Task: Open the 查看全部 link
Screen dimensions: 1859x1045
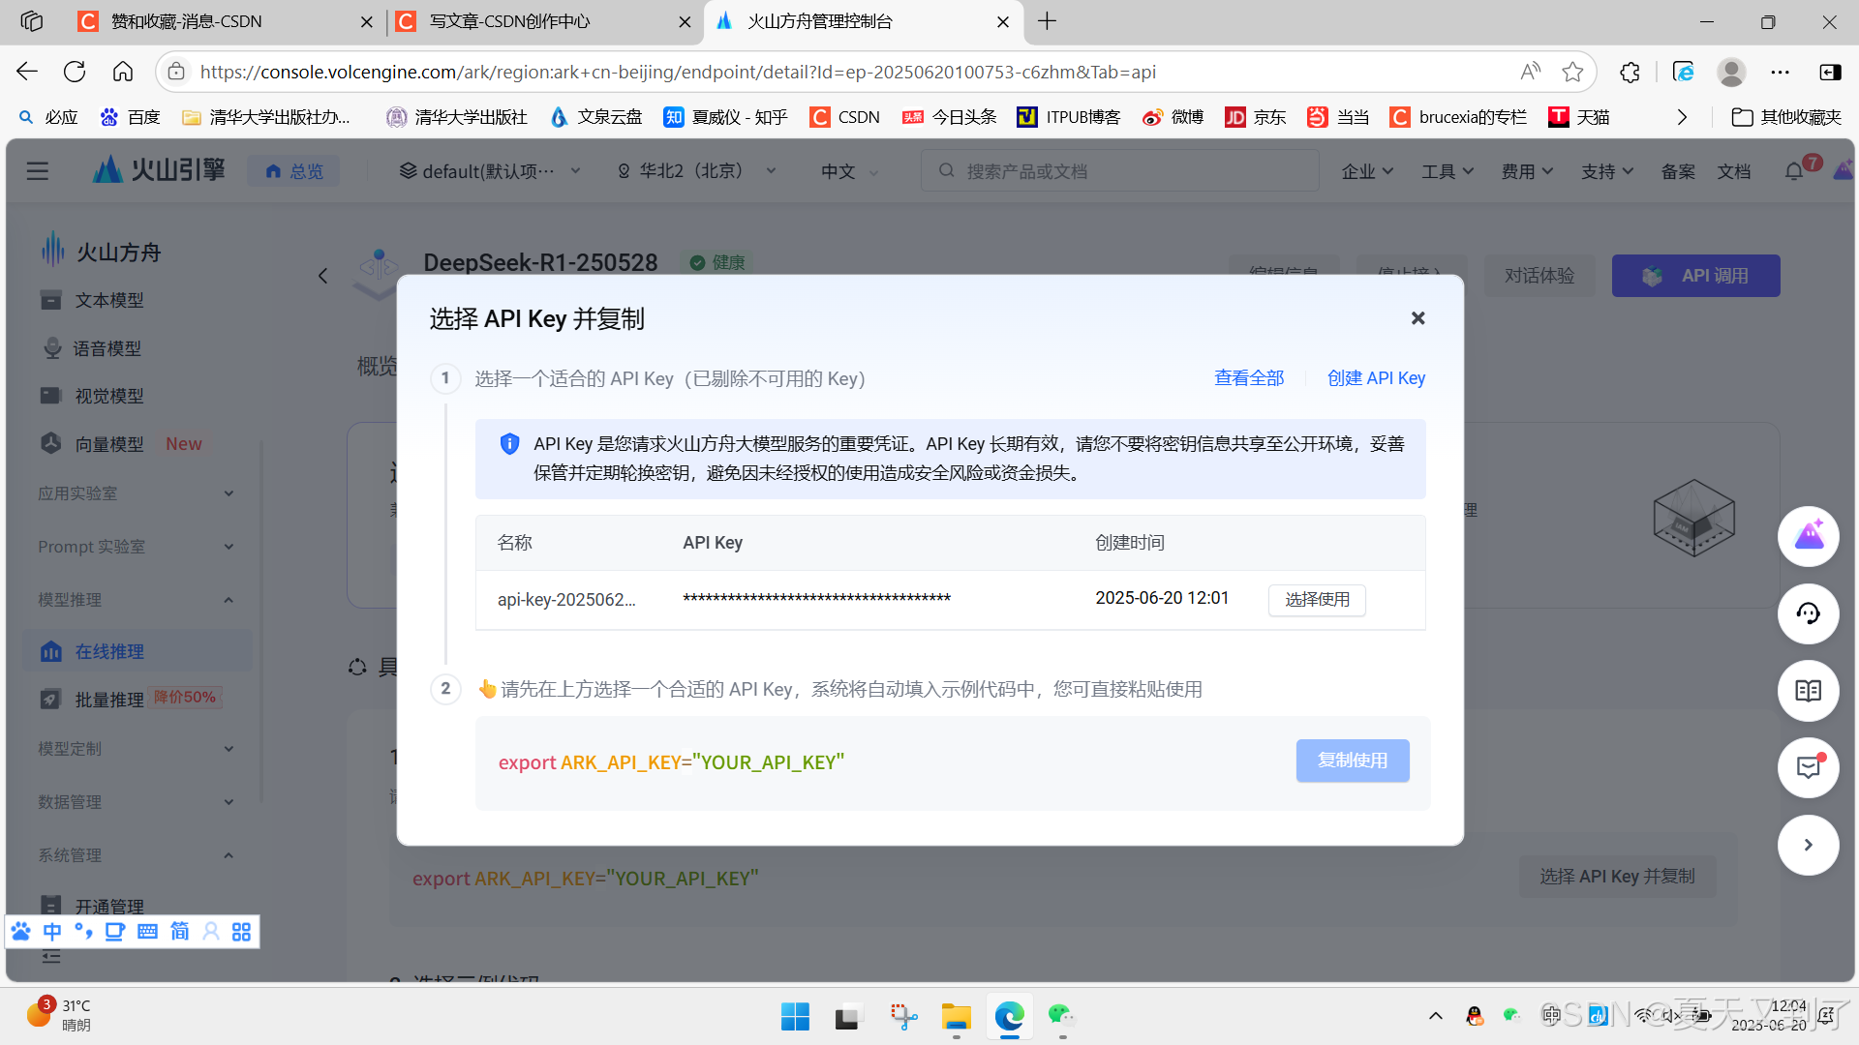Action: 1249,378
